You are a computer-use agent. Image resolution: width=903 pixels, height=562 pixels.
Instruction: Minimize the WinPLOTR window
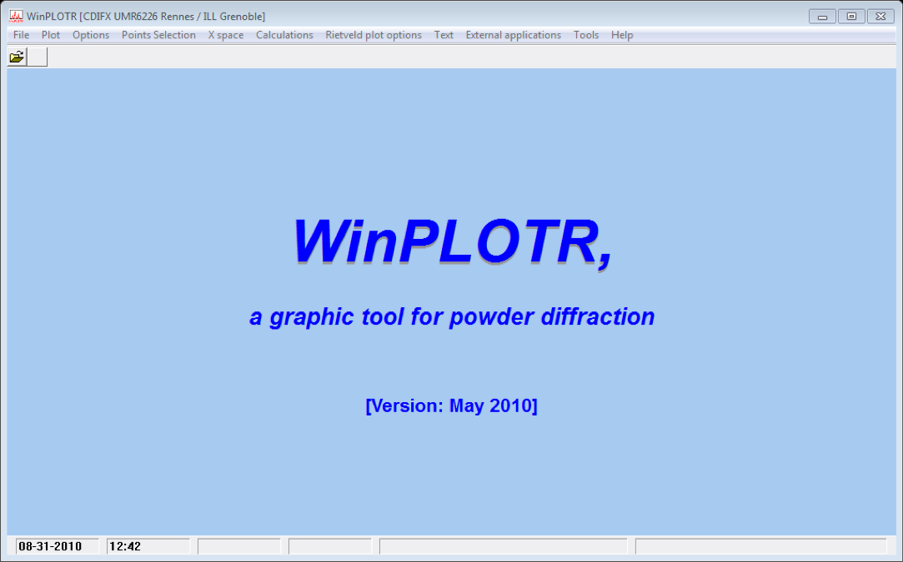point(822,17)
